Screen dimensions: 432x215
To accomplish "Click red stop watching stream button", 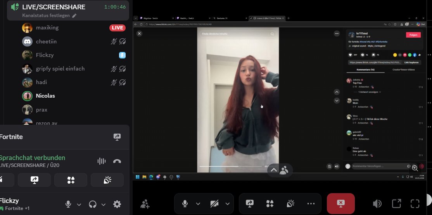I will tap(341, 204).
